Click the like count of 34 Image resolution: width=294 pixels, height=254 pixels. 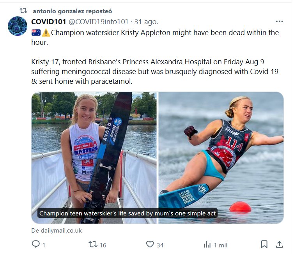tap(160, 245)
